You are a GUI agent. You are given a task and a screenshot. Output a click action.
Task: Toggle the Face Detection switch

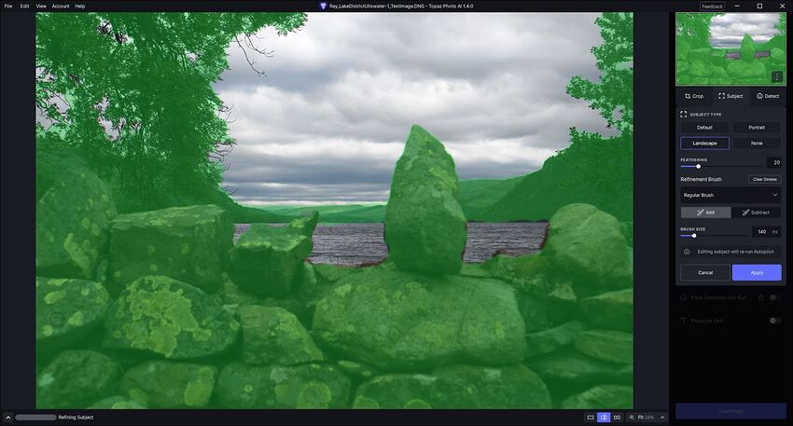775,297
